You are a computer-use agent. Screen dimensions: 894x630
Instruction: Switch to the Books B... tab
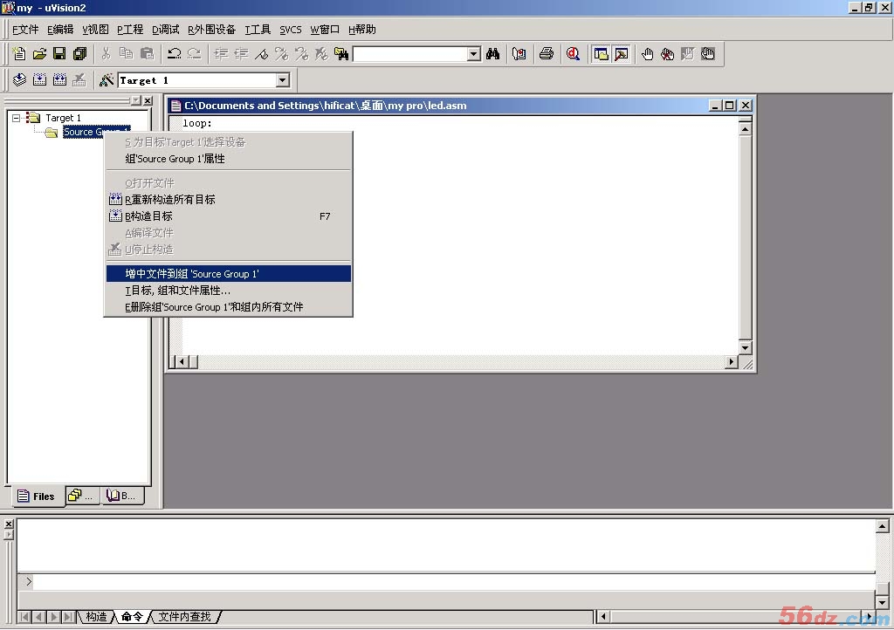tap(121, 496)
